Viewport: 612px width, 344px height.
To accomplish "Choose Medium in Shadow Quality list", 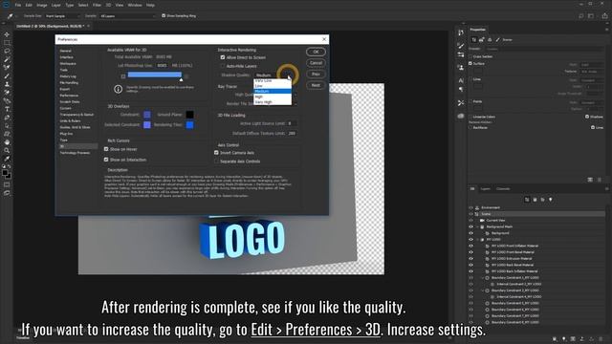I will 273,92.
